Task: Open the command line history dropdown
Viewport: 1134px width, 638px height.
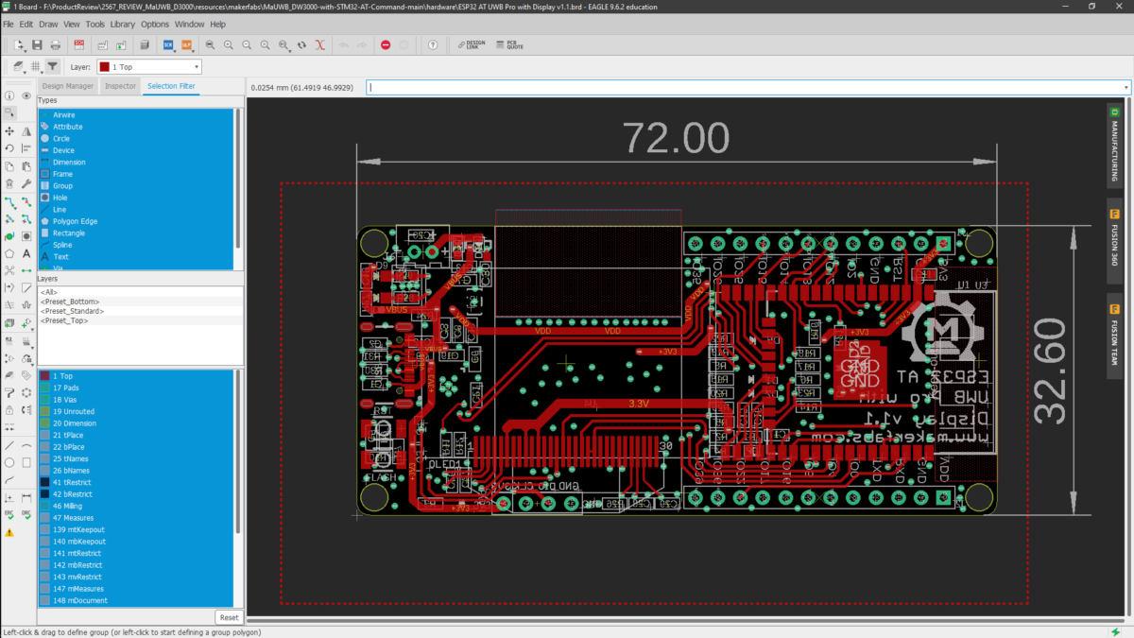Action: (x=1124, y=86)
